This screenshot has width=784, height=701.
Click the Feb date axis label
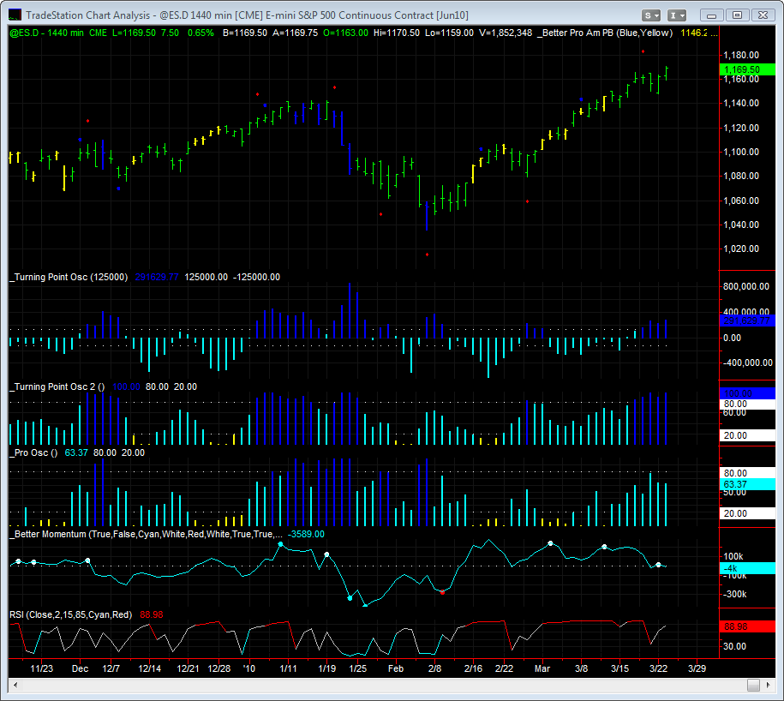[x=396, y=669]
